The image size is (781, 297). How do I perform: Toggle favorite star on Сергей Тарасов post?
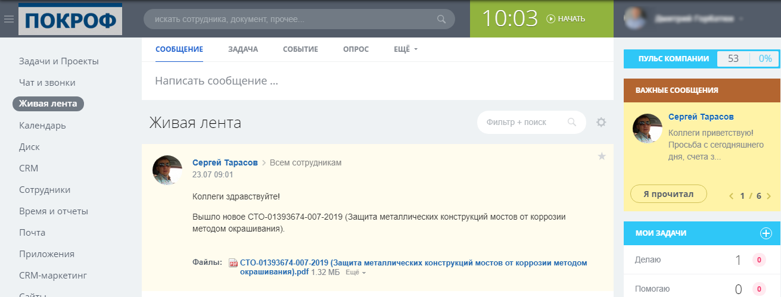(x=602, y=157)
